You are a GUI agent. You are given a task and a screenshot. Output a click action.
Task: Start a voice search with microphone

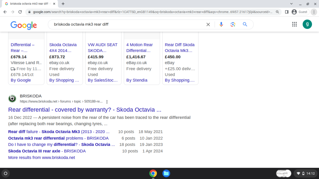coord(221,25)
